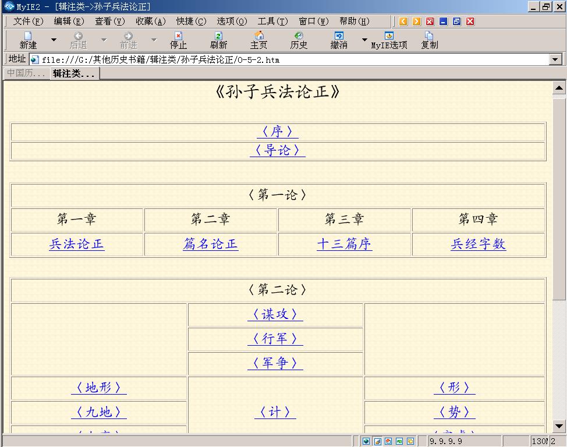Expand the address bar dropdown arrow
Viewport: 567px width, 447px height.
555,59
